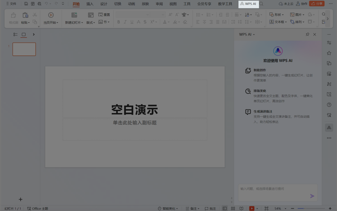Image resolution: width=337 pixels, height=211 pixels.
Task: Switch to the 设计 ribbon tab
Action: tap(104, 4)
